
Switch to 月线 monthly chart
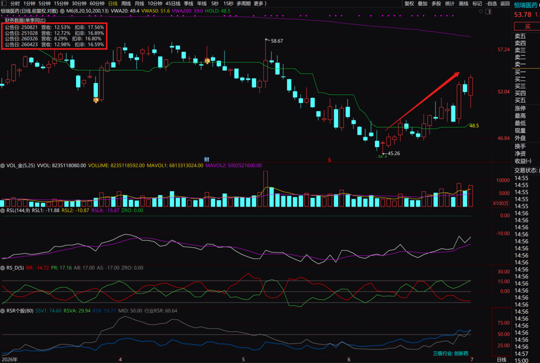point(139,3)
